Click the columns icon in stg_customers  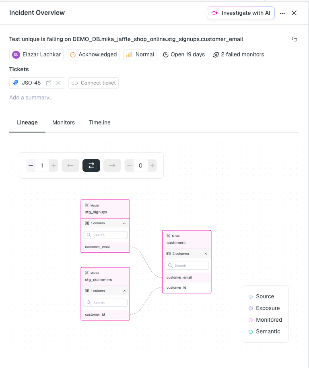(x=87, y=291)
